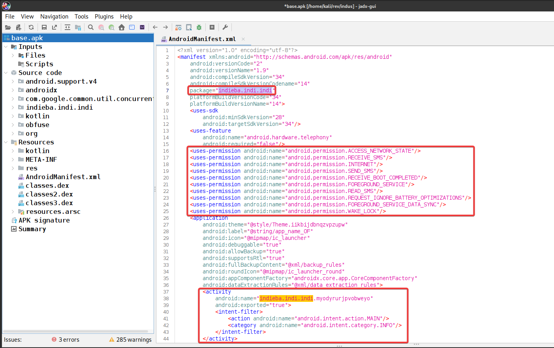Click the Export project icon
Viewport: 554px width, 348px height.
pos(54,27)
